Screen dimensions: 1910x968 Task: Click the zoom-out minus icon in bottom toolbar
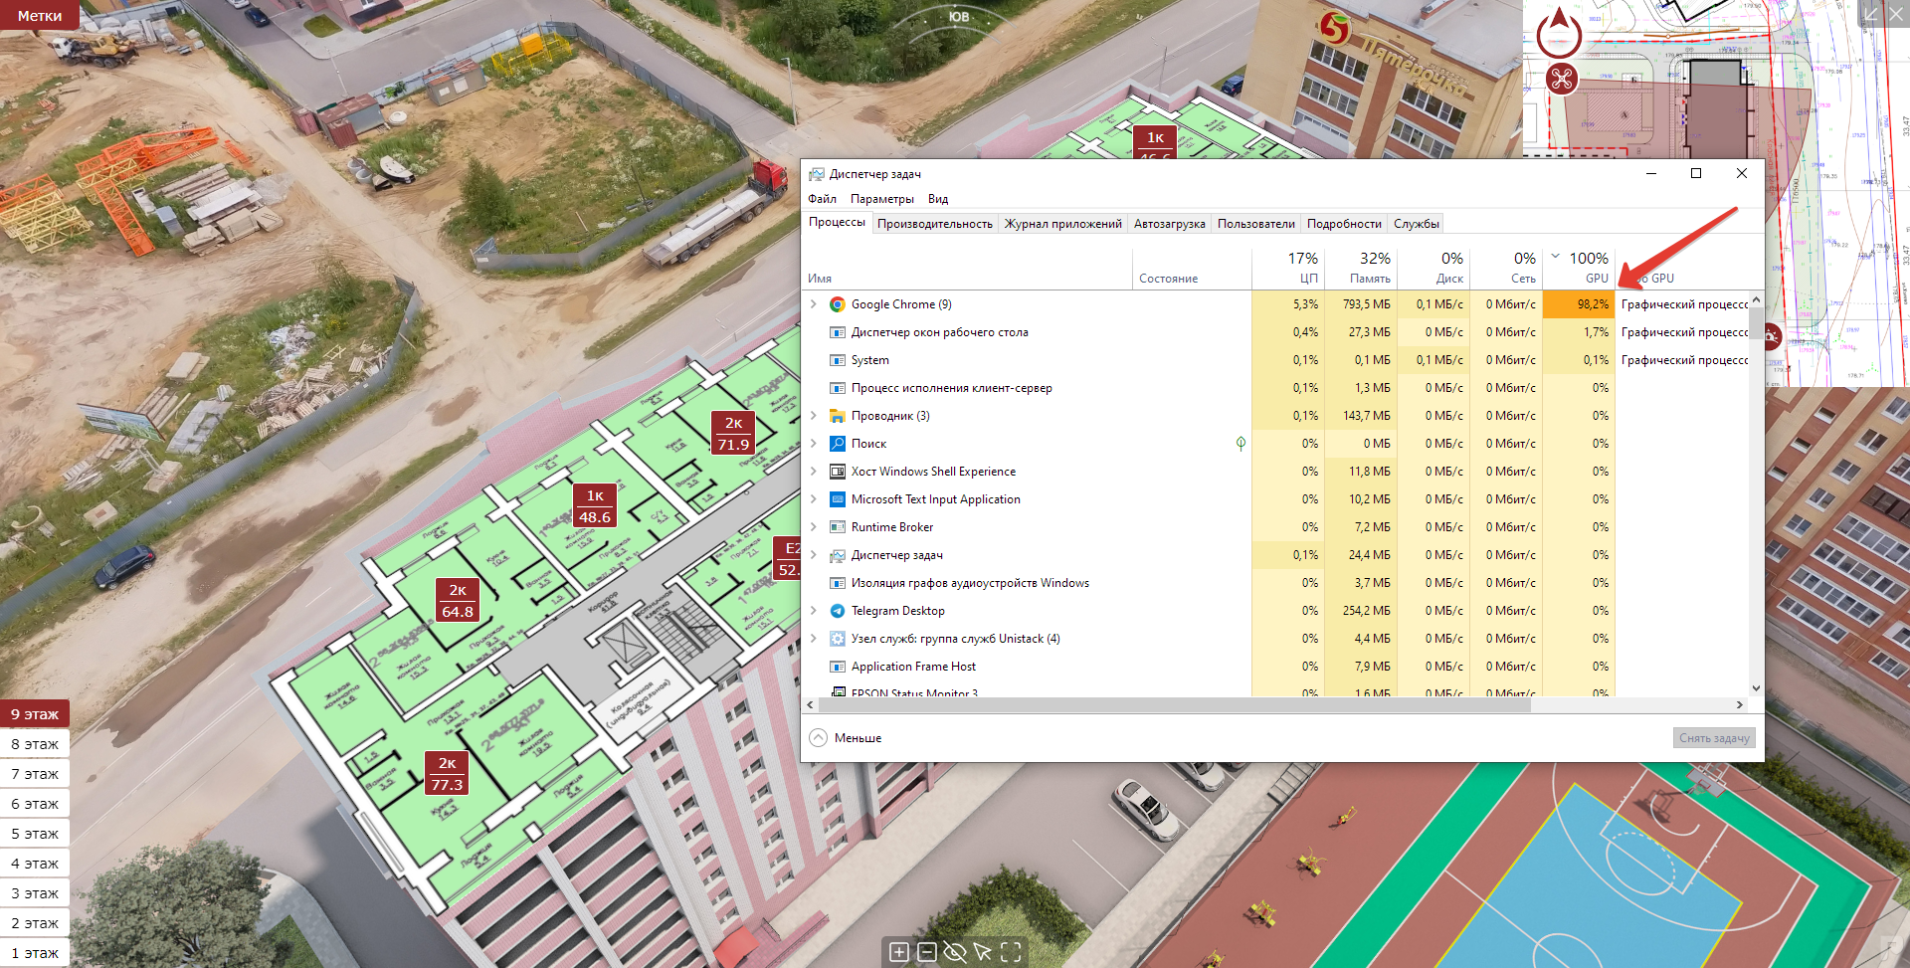click(x=926, y=952)
